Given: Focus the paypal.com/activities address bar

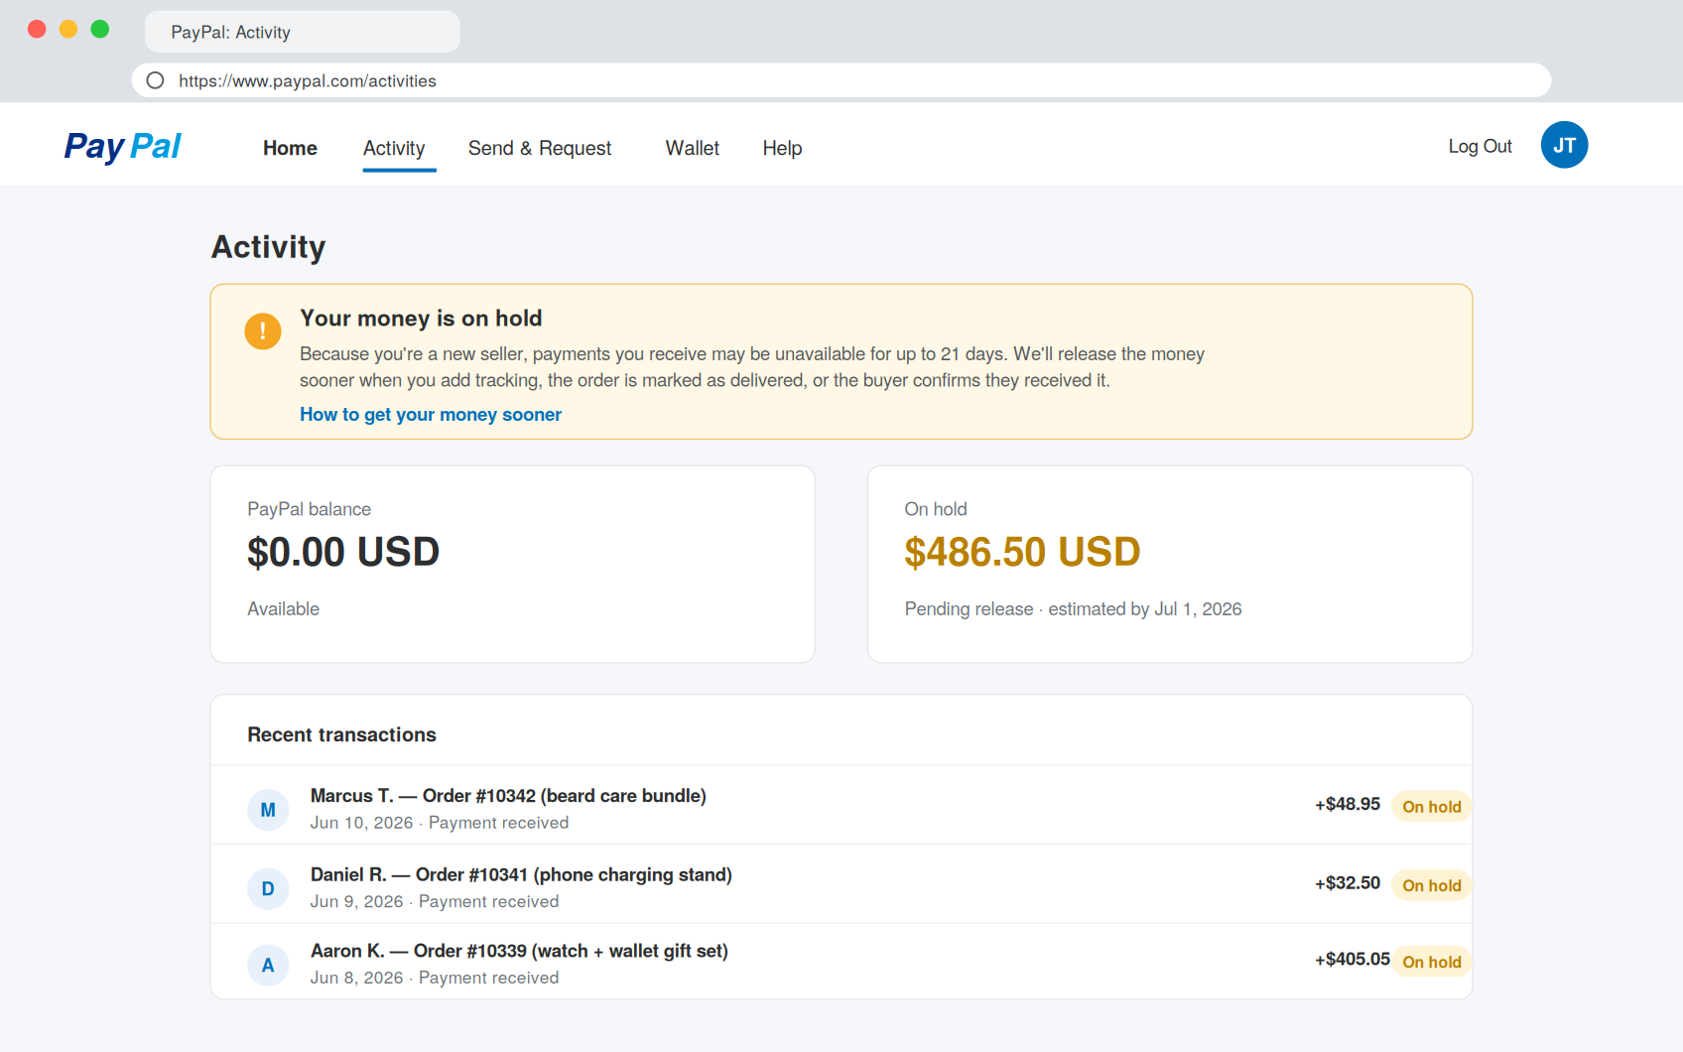Looking at the screenshot, I should pos(841,80).
